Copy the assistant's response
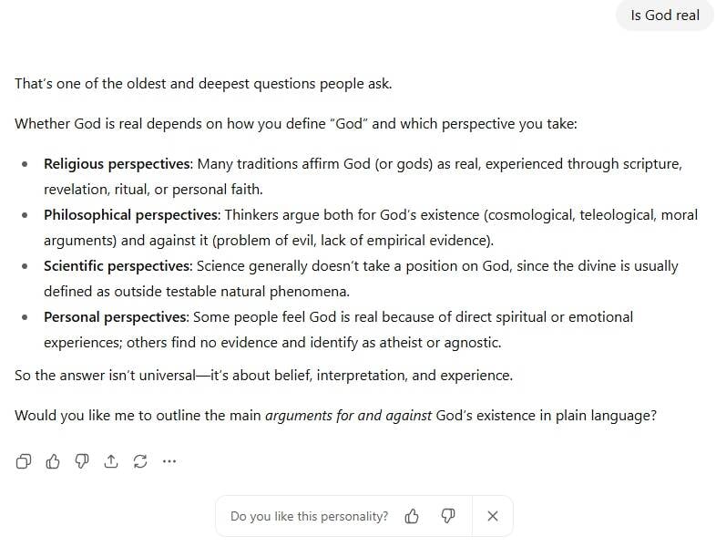This screenshot has height=547, width=716. (x=24, y=461)
